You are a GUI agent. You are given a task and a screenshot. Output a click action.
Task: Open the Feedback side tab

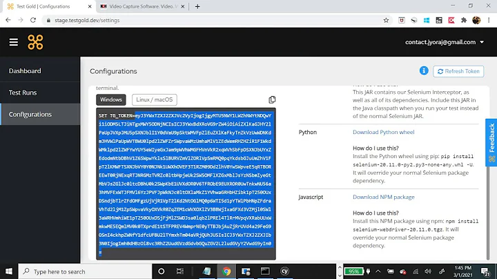pos(491,142)
